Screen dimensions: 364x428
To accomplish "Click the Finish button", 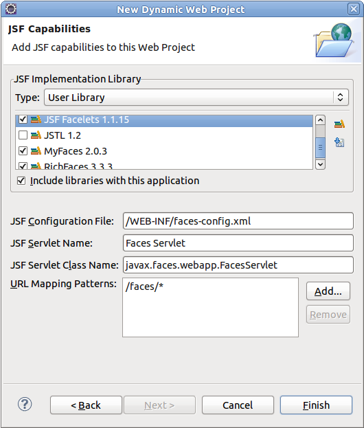I will pos(316,405).
